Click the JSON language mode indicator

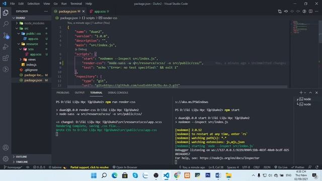(x=267, y=167)
